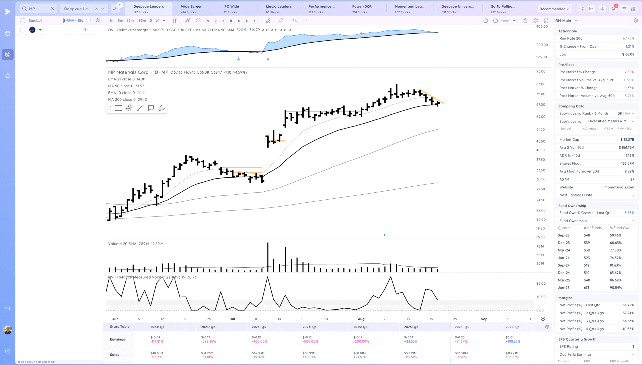Click the MP symbol search field
The height and width of the screenshot is (365, 642).
(38, 9)
